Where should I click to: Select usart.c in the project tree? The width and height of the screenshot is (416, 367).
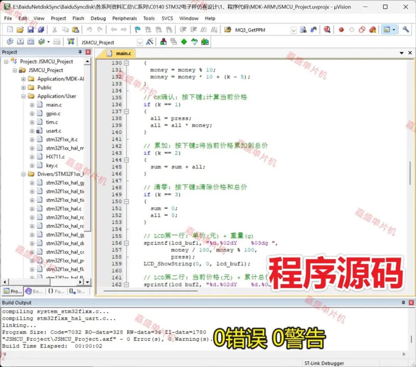point(54,131)
